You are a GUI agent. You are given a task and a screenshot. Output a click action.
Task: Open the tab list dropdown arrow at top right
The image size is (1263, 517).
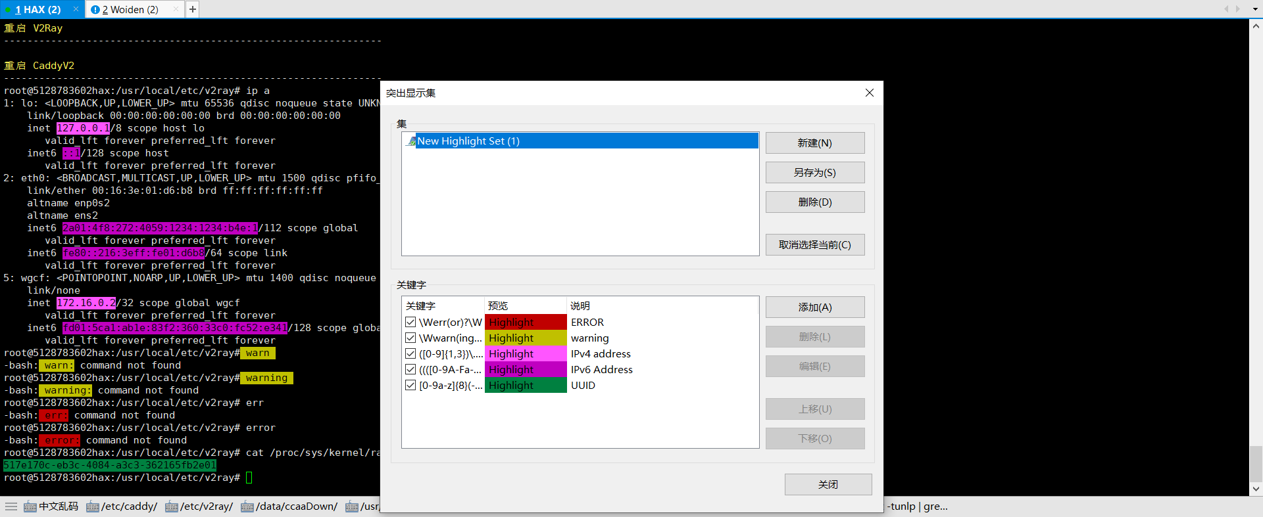(1254, 9)
